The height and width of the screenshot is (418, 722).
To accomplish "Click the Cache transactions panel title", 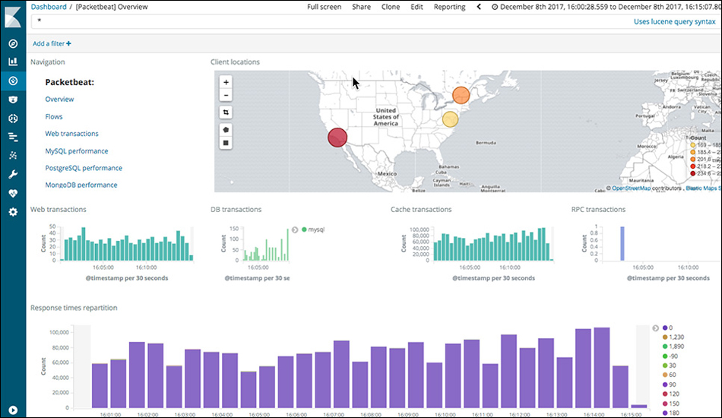I will pyautogui.click(x=421, y=210).
